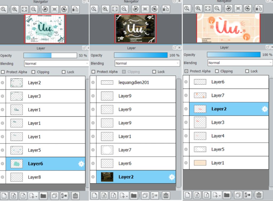Open gear settings on the orange panel Layer2
The image size is (273, 201).
point(265,109)
